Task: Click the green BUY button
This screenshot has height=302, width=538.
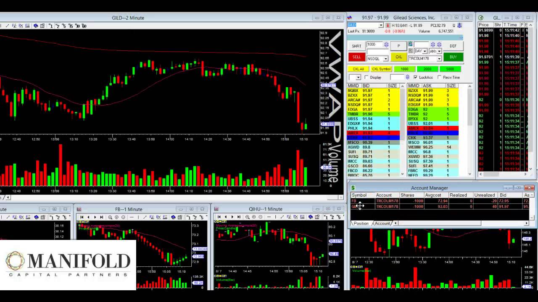Action: 454,57
